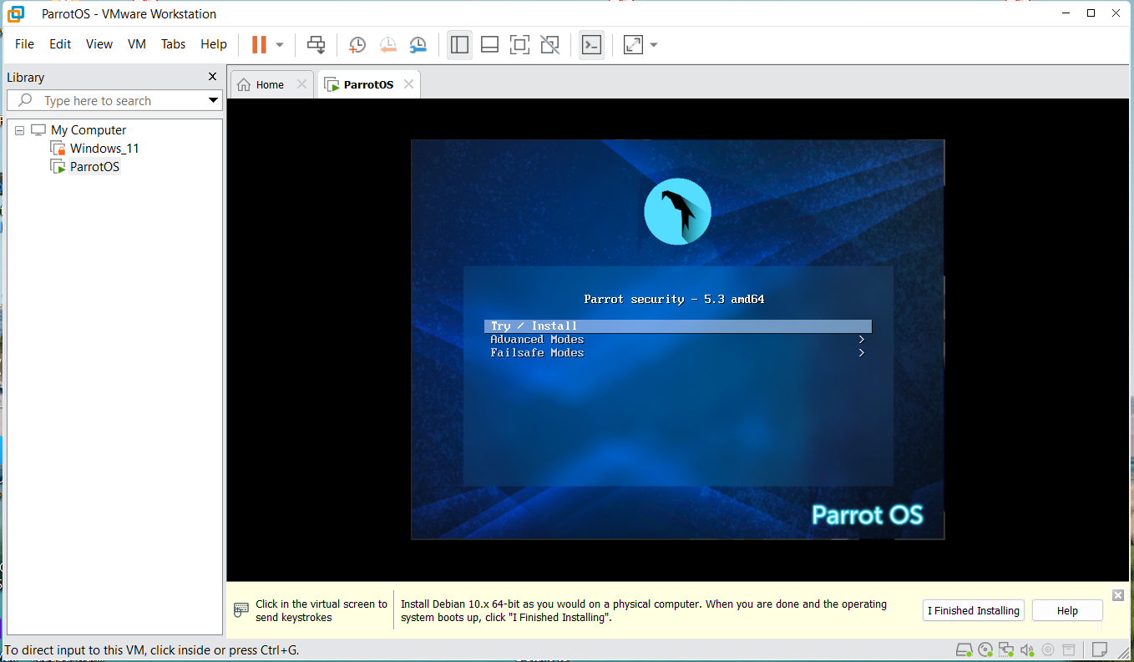Screen dimensions: 1134x662
Task: Expand the Advanced Modes submenu arrow
Action: click(861, 340)
